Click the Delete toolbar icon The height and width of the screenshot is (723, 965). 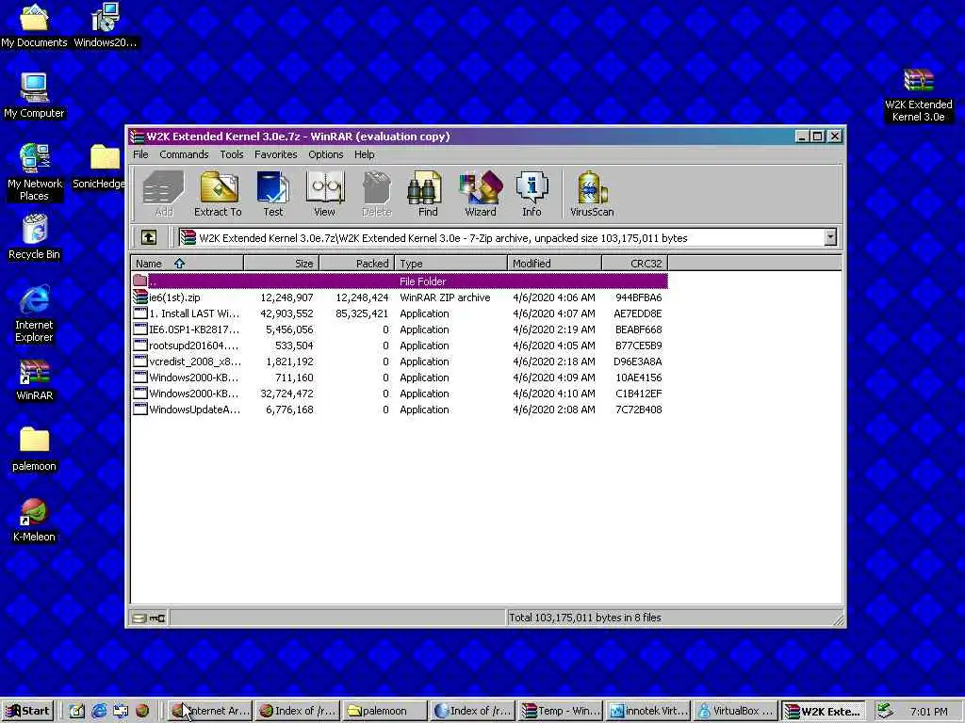(377, 194)
